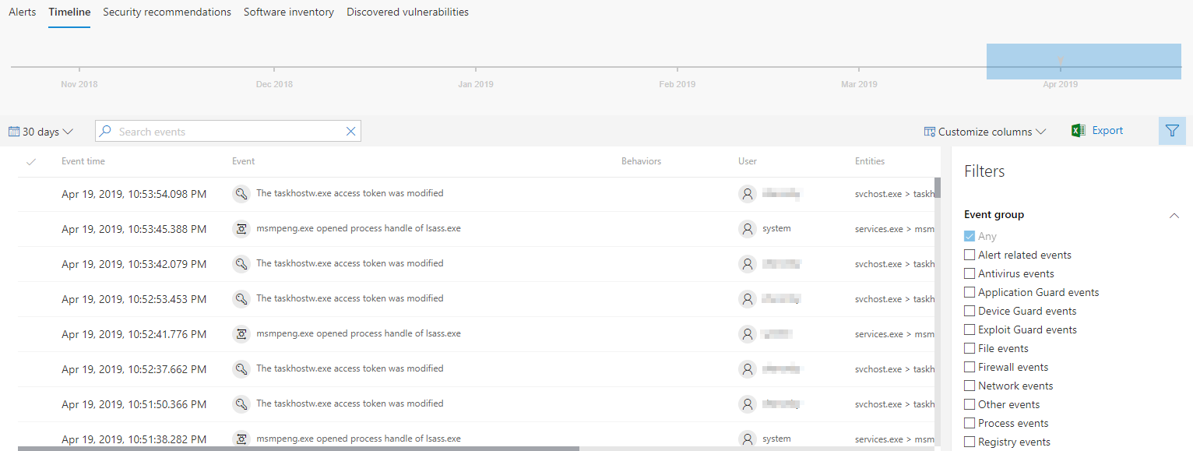Clear search with the X icon
This screenshot has height=451, width=1193.
(350, 132)
